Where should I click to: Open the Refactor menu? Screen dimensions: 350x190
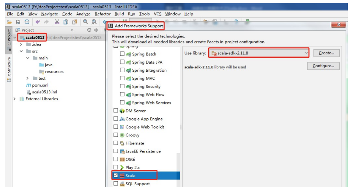coord(103,14)
